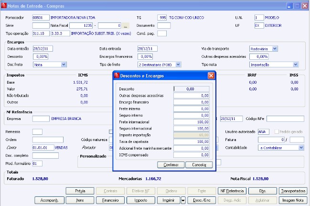Click the Obs. button
Viewport: 310px width, 206px height.
[x=263, y=191]
